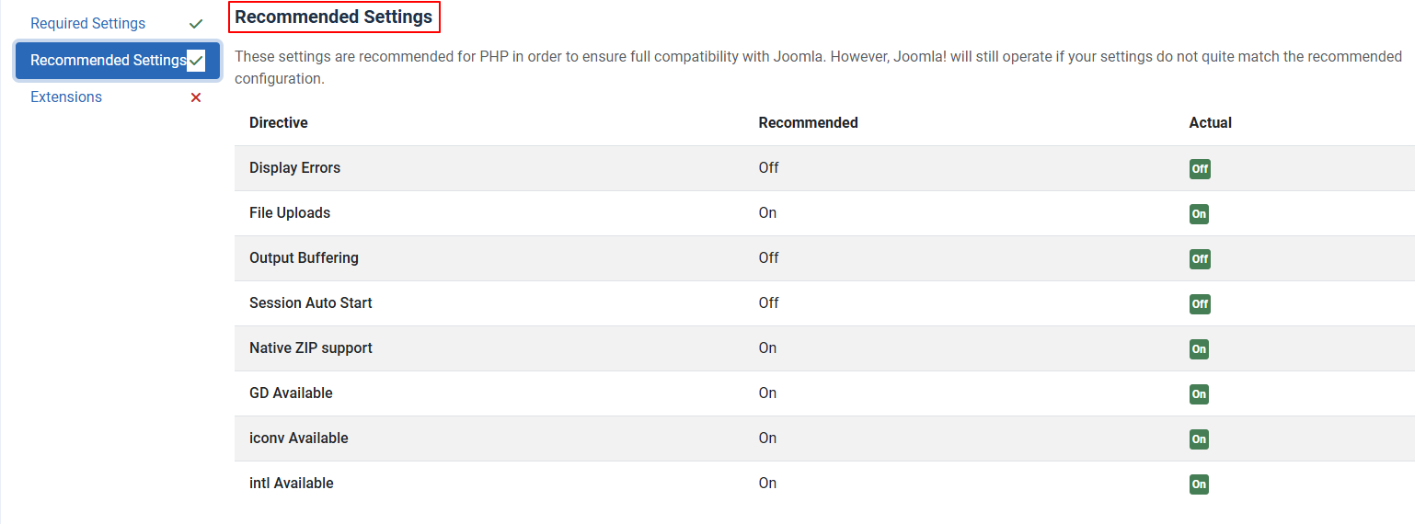Click the checkmark icon on Recommended Settings
The height and width of the screenshot is (524, 1426).
[x=196, y=61]
